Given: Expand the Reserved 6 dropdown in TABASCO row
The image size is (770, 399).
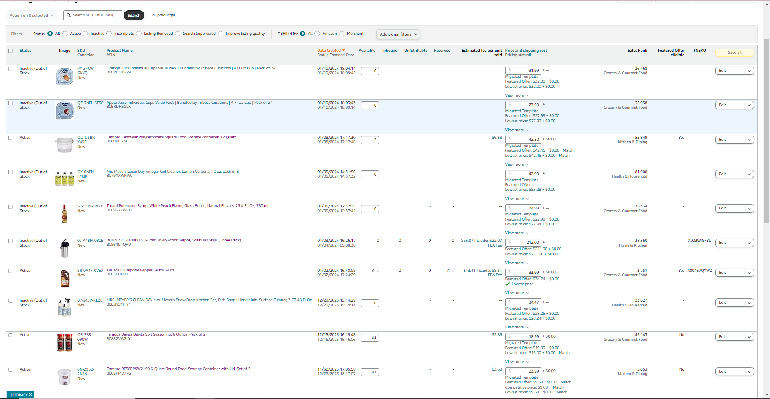Looking at the screenshot, I should click(x=451, y=271).
